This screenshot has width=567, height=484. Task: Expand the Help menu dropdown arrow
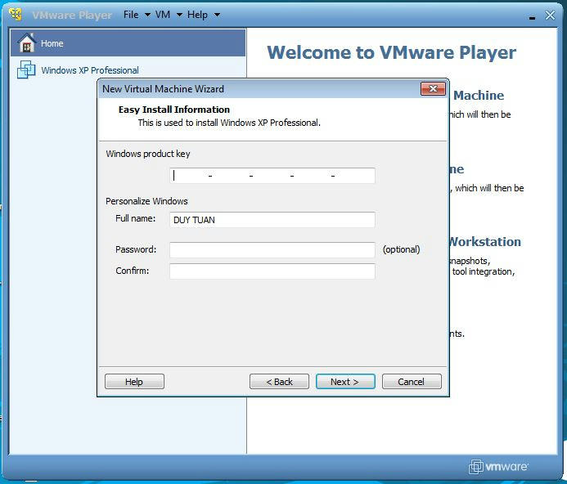click(x=217, y=16)
